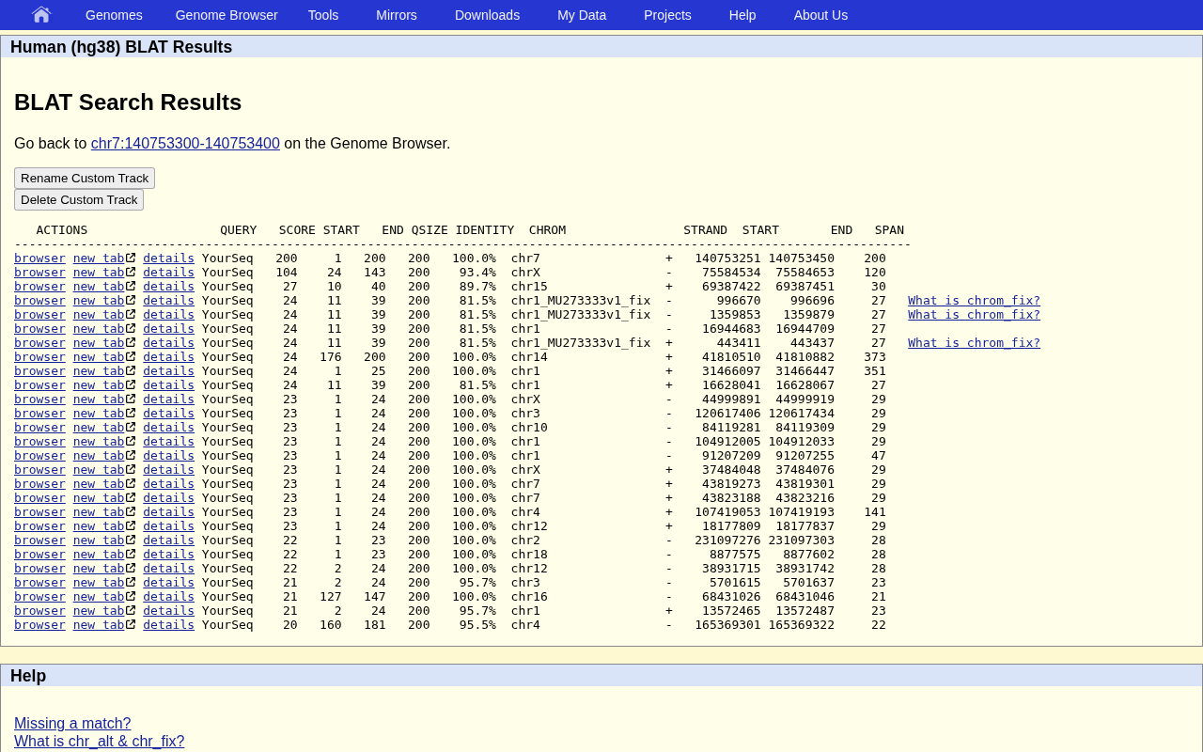Open the Downloads menu
The width and height of the screenshot is (1203, 752).
487,15
